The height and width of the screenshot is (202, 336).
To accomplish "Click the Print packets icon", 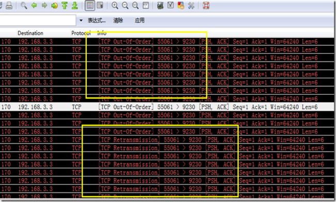I will [9, 6].
